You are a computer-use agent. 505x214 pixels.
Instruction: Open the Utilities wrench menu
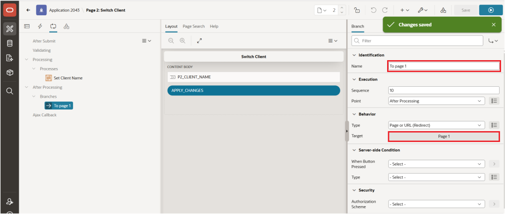coord(423,10)
